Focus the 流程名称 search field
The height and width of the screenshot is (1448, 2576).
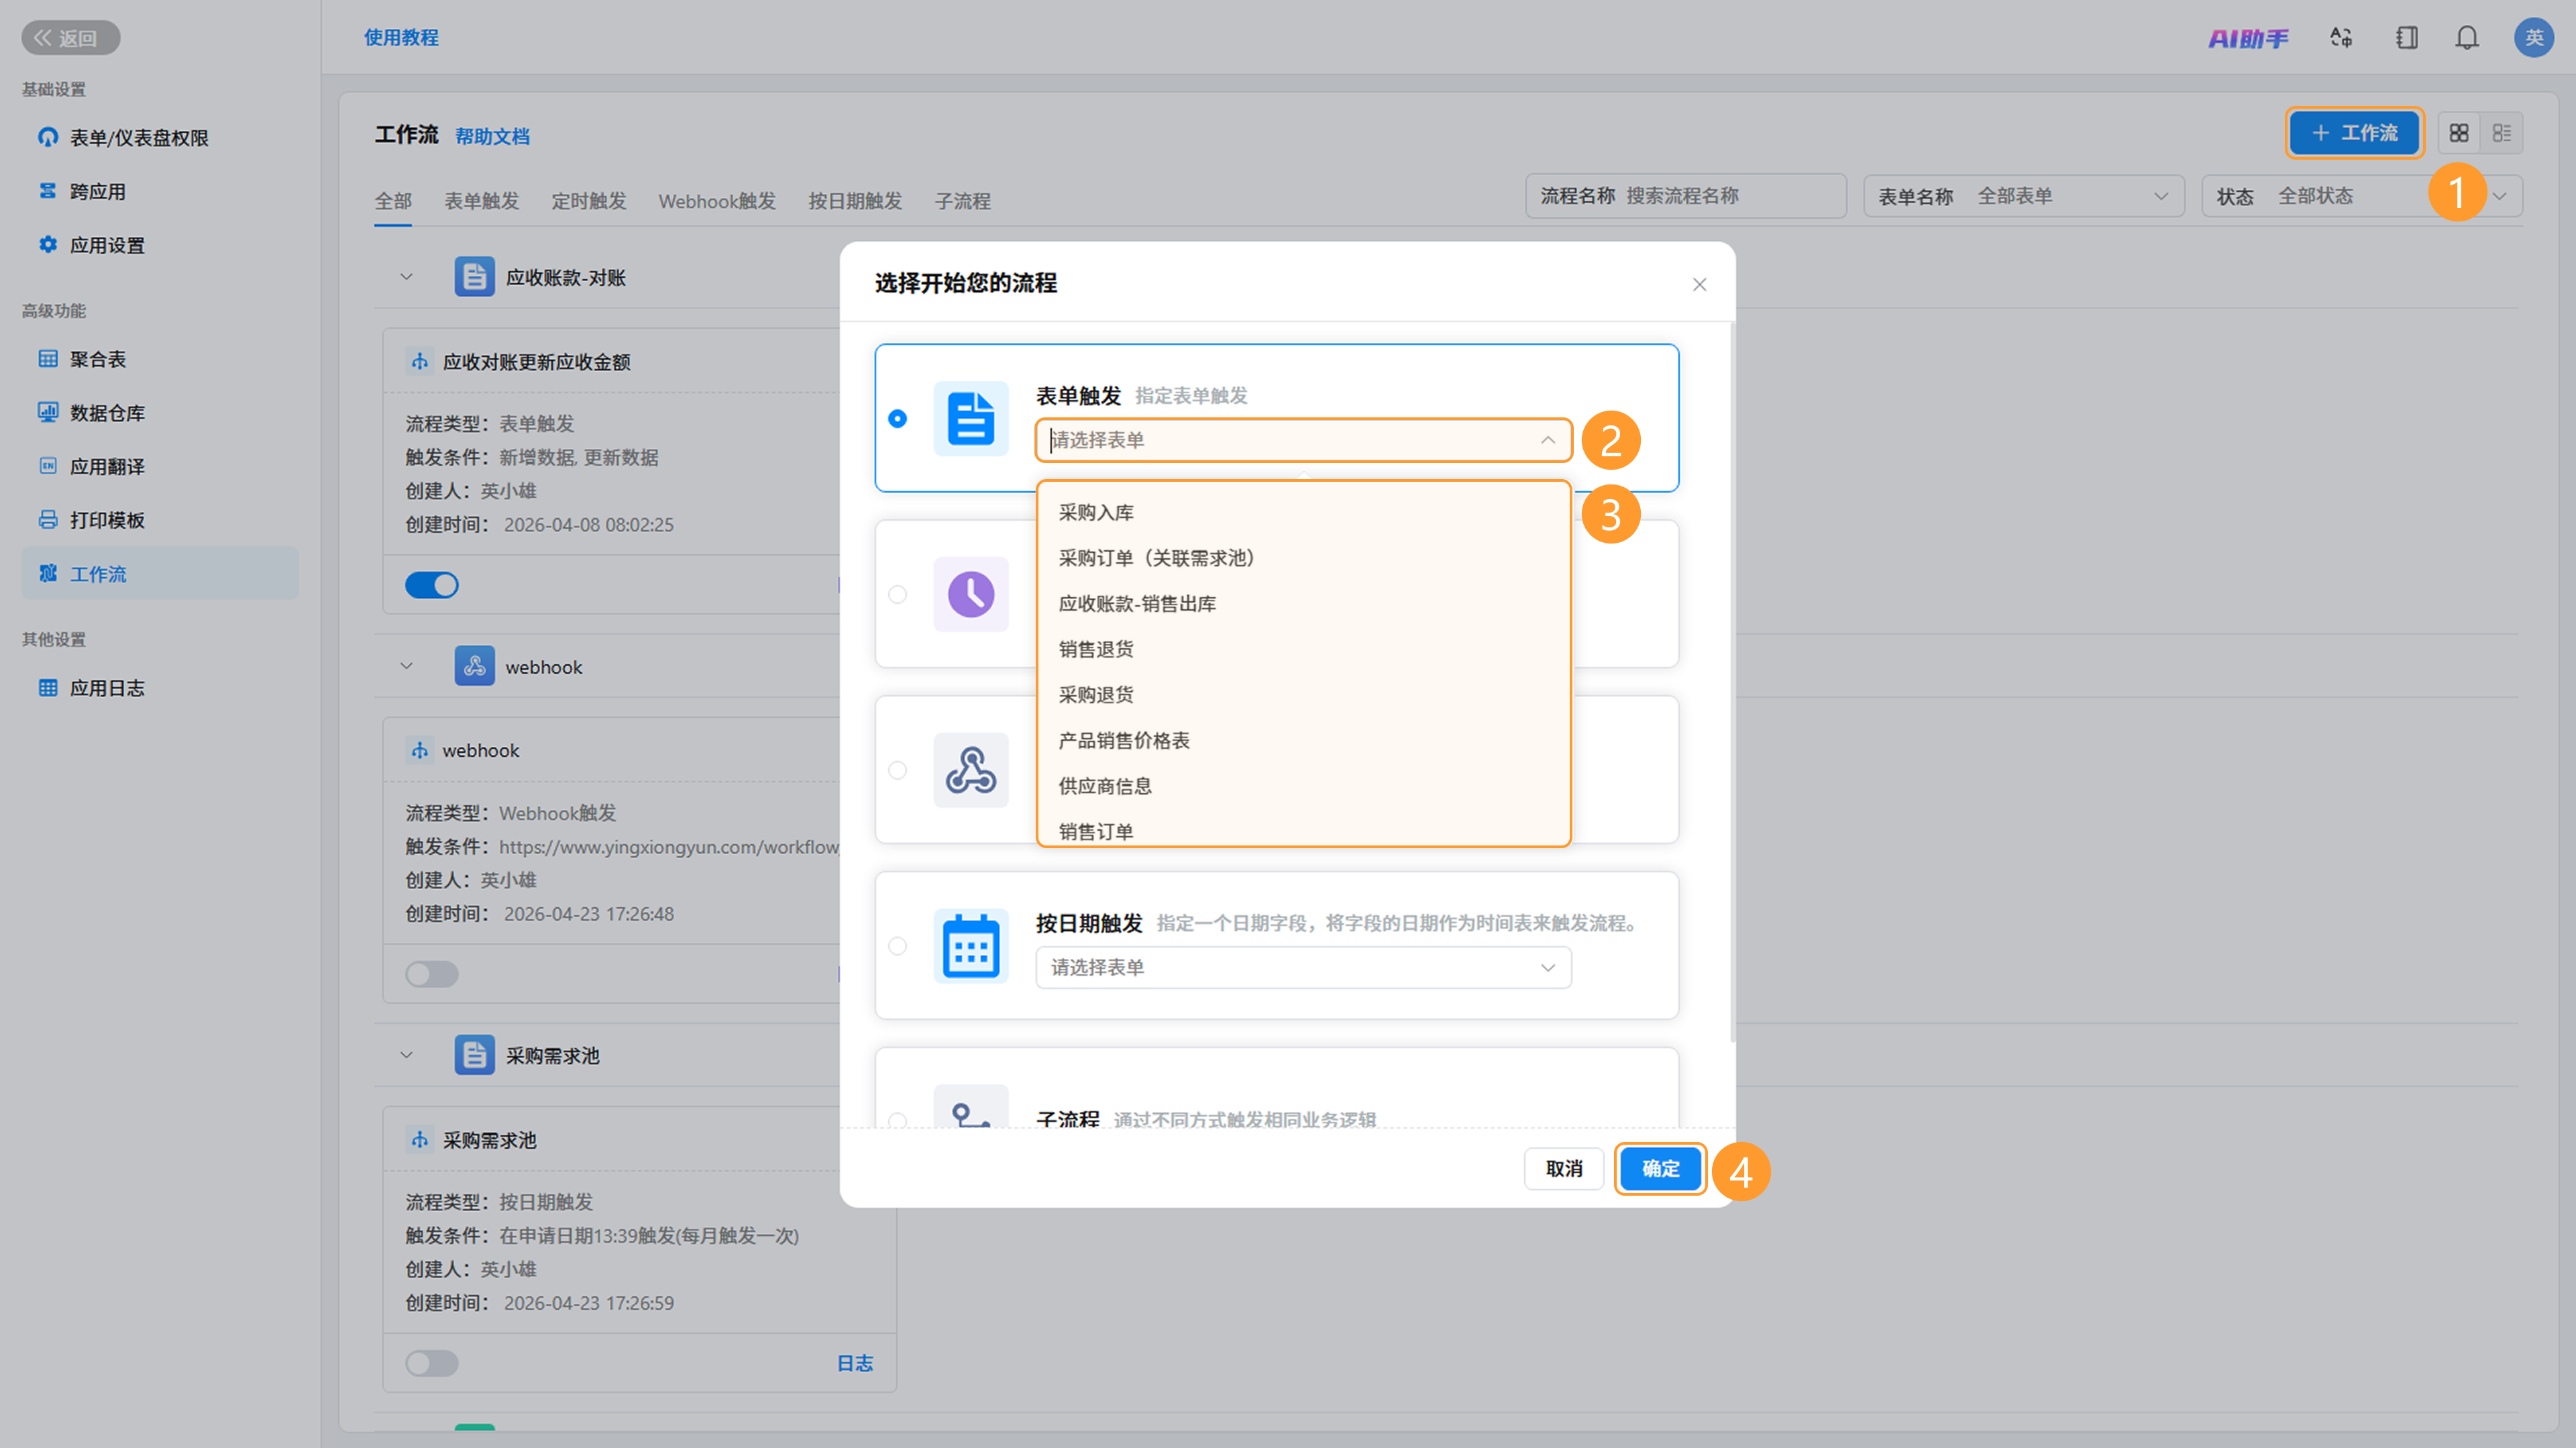(x=1686, y=196)
